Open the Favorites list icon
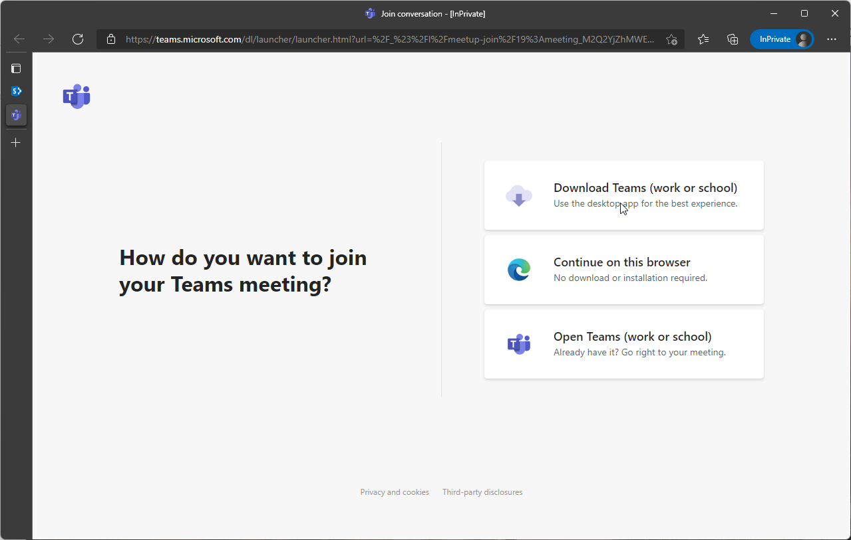Viewport: 851px width, 540px height. pyautogui.click(x=703, y=39)
